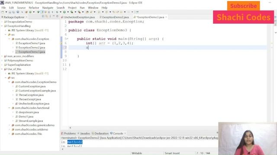Open the Source menu

21,8
